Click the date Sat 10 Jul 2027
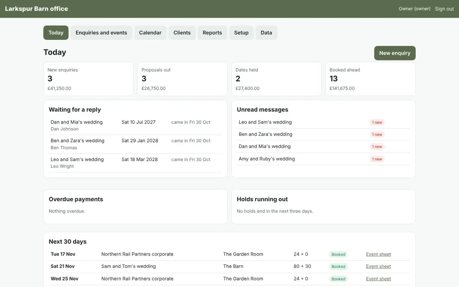This screenshot has height=287, width=459. (x=138, y=122)
